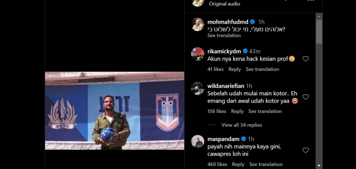Click the verified badge next to rikamickydm
This screenshot has height=169, width=356.
point(245,51)
